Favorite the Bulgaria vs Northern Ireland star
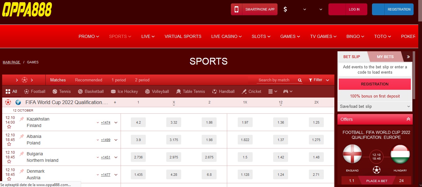Viewport: 422px width, 187px height. pos(9,162)
